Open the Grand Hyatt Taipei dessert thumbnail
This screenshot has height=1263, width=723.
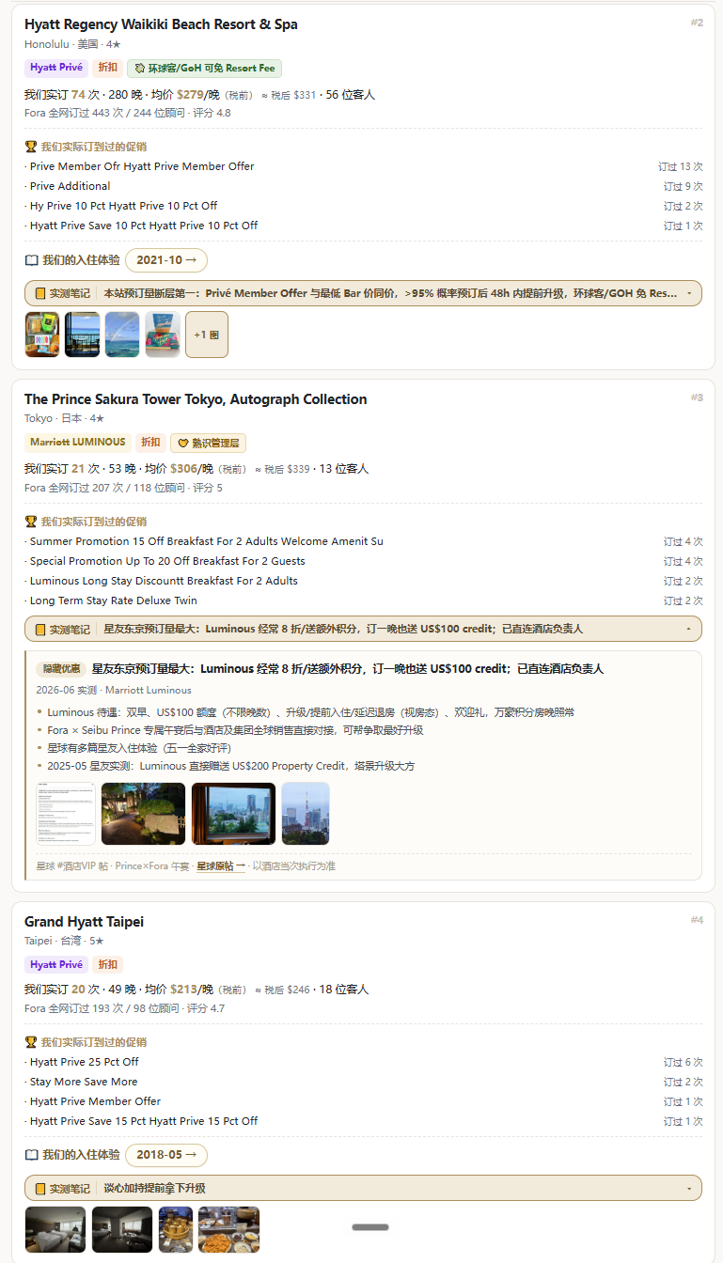pyautogui.click(x=176, y=1230)
